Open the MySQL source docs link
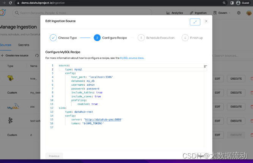253x163 pixels. [132, 58]
